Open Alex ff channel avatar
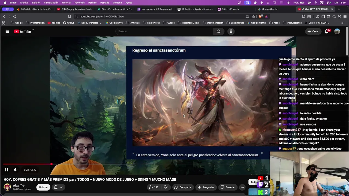The width and height of the screenshot is (349, 196). (7, 187)
